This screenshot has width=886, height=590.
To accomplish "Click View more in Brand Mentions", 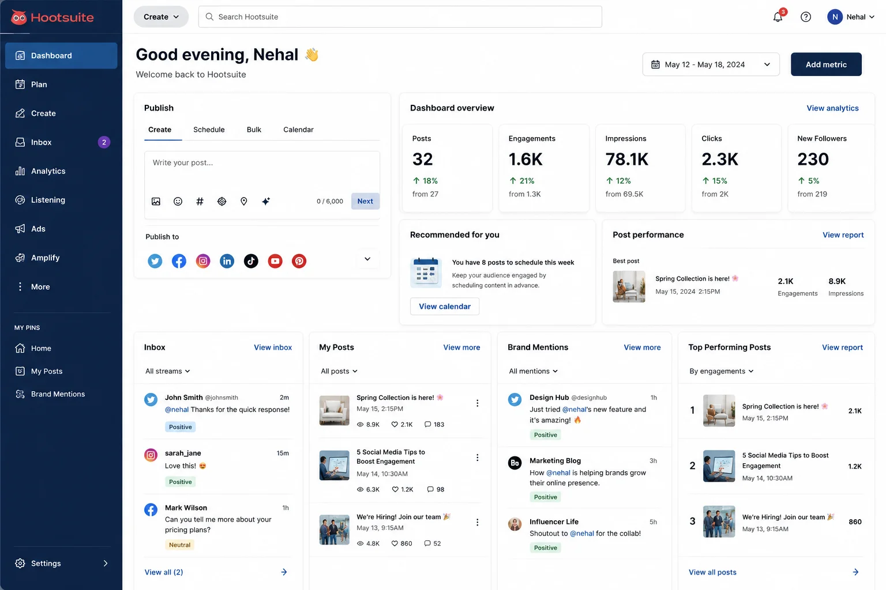I will [x=642, y=347].
